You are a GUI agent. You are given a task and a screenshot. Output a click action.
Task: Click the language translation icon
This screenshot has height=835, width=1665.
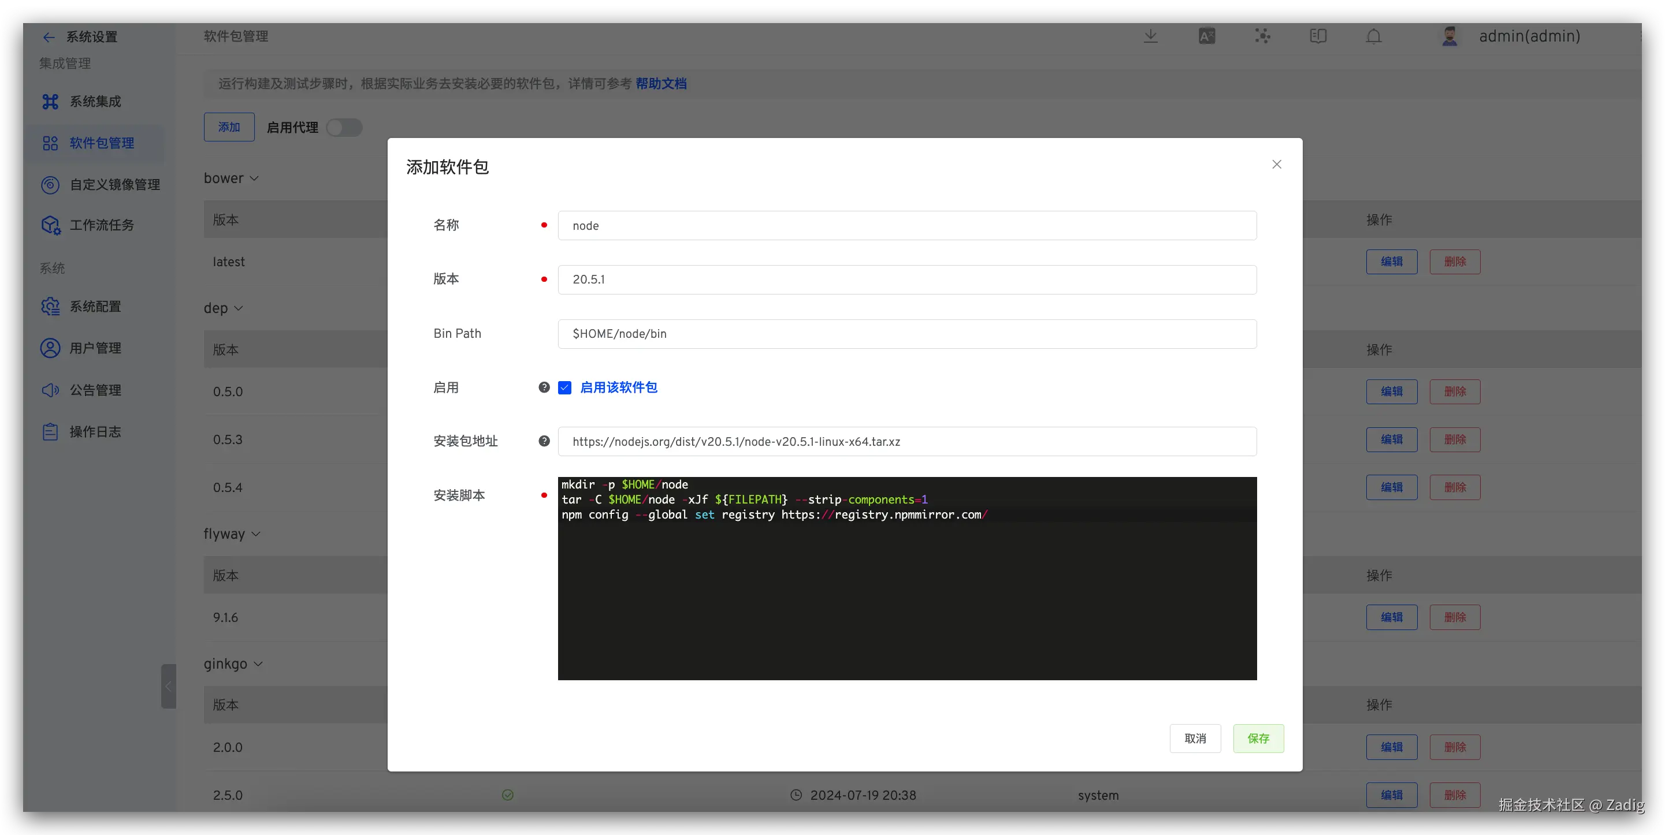pos(1206,36)
